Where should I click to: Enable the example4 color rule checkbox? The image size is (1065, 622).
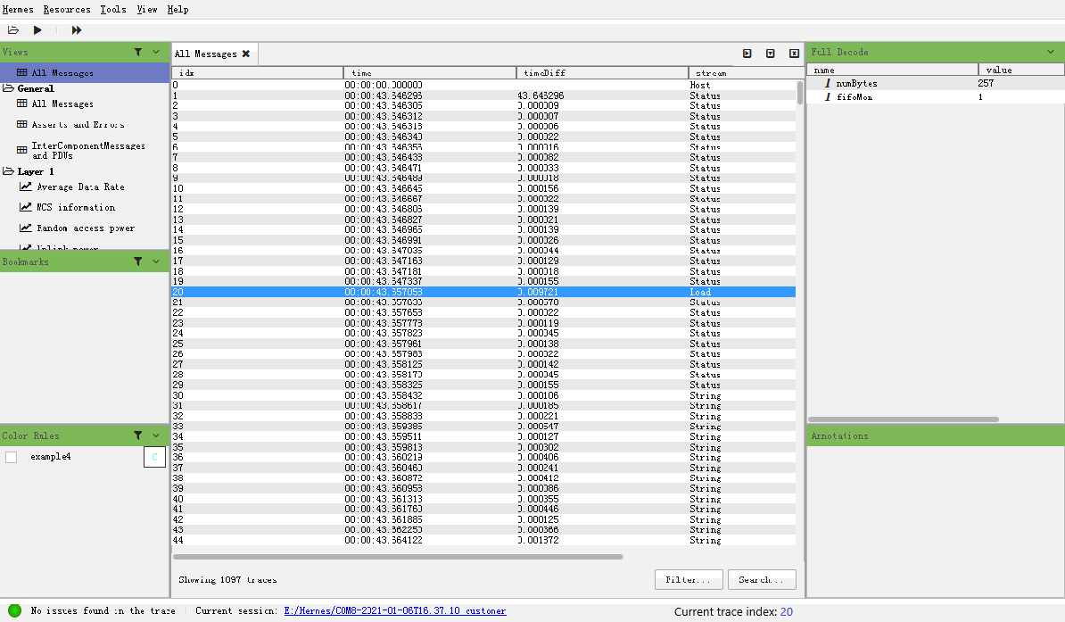(12, 457)
